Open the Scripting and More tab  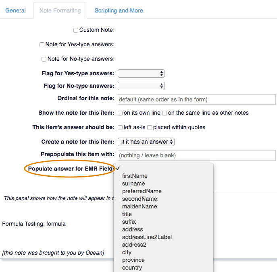(x=119, y=10)
